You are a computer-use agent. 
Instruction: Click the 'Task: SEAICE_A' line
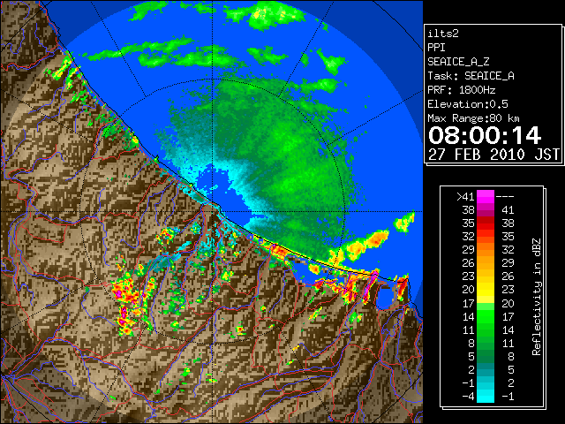(471, 76)
